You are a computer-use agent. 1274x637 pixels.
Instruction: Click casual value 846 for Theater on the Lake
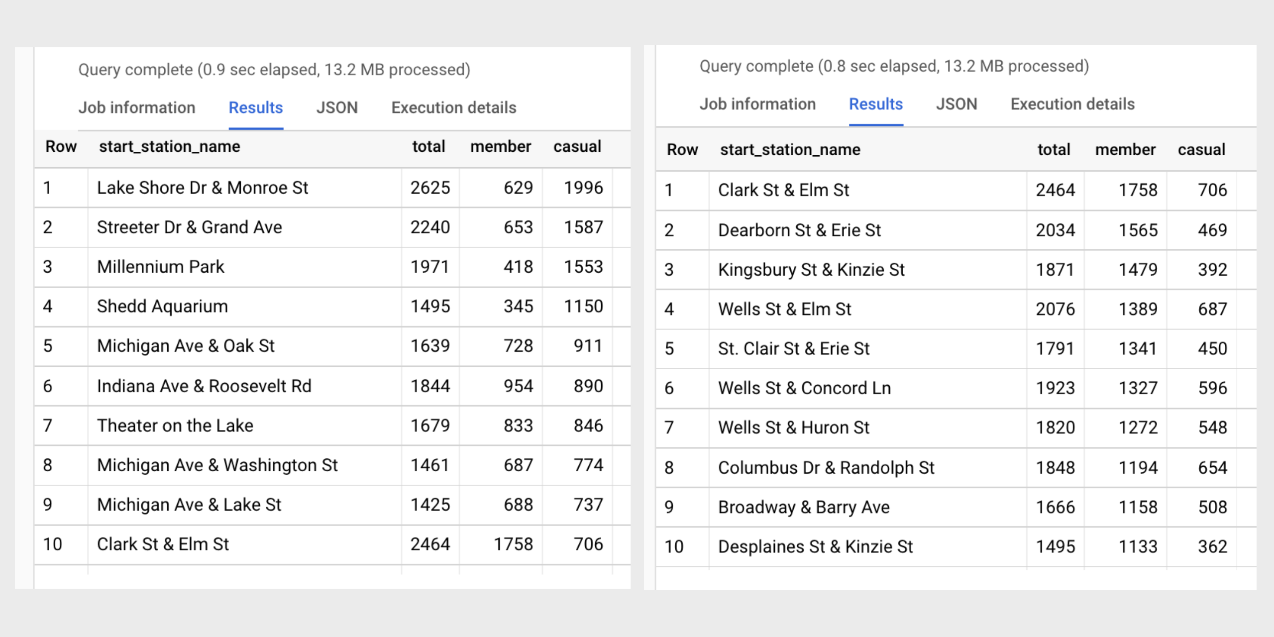[588, 425]
